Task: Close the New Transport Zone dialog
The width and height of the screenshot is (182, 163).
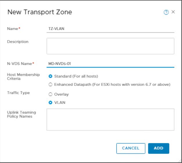Action: (x=173, y=12)
